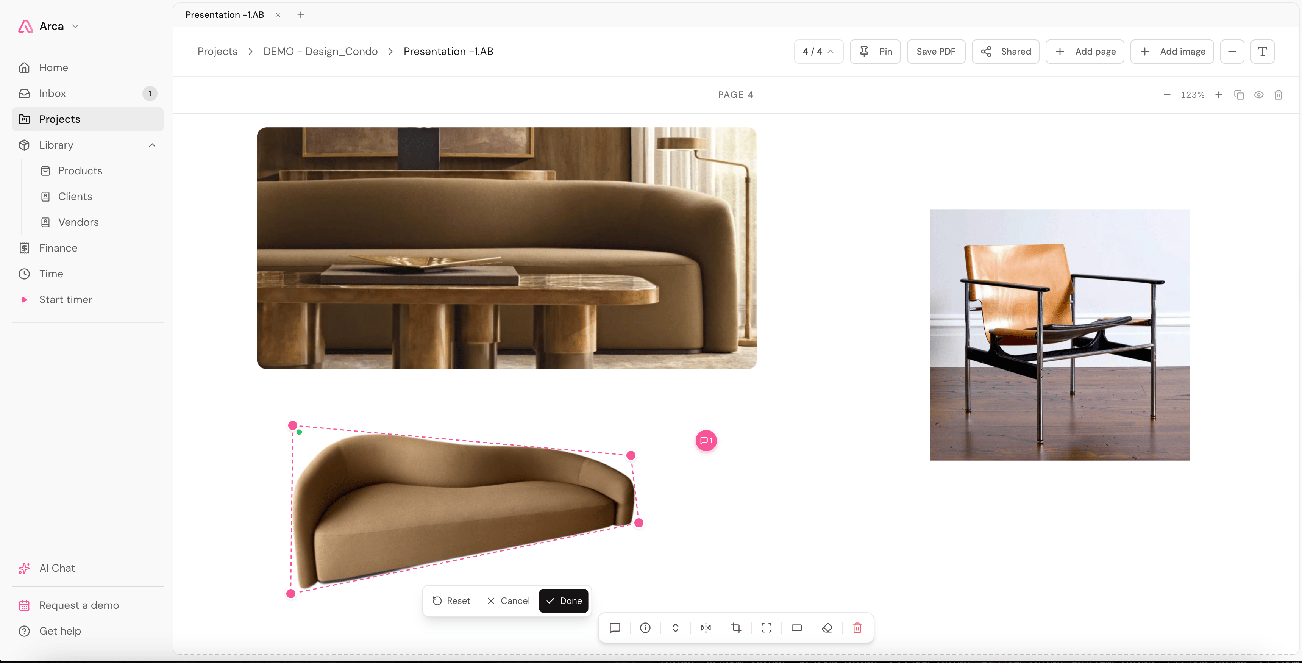Select the leather chair image

[x=1059, y=335]
